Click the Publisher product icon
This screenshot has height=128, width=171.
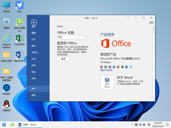123,67
